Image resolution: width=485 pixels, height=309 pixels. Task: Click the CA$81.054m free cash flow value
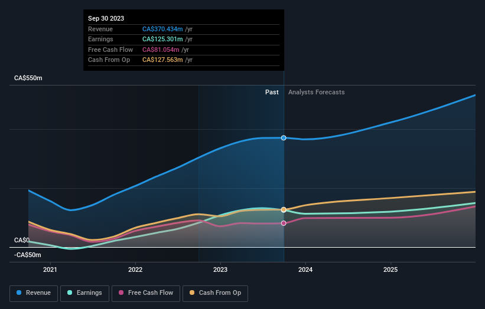tap(161, 50)
